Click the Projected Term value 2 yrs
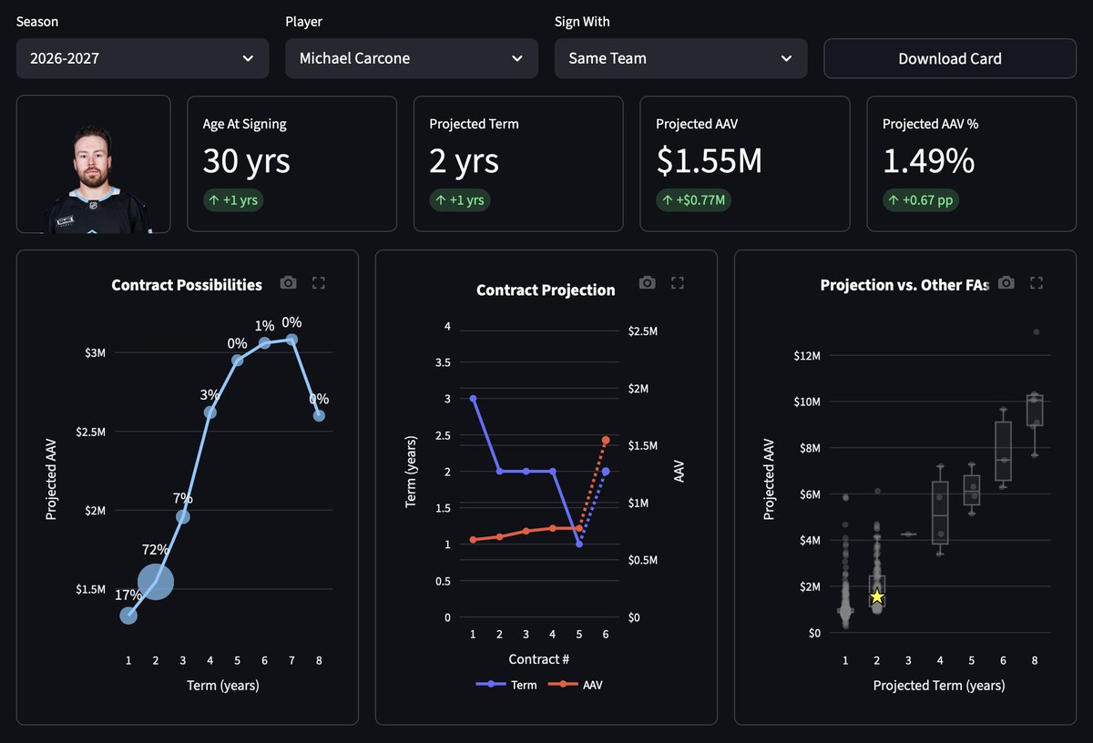The height and width of the screenshot is (743, 1093). click(465, 161)
